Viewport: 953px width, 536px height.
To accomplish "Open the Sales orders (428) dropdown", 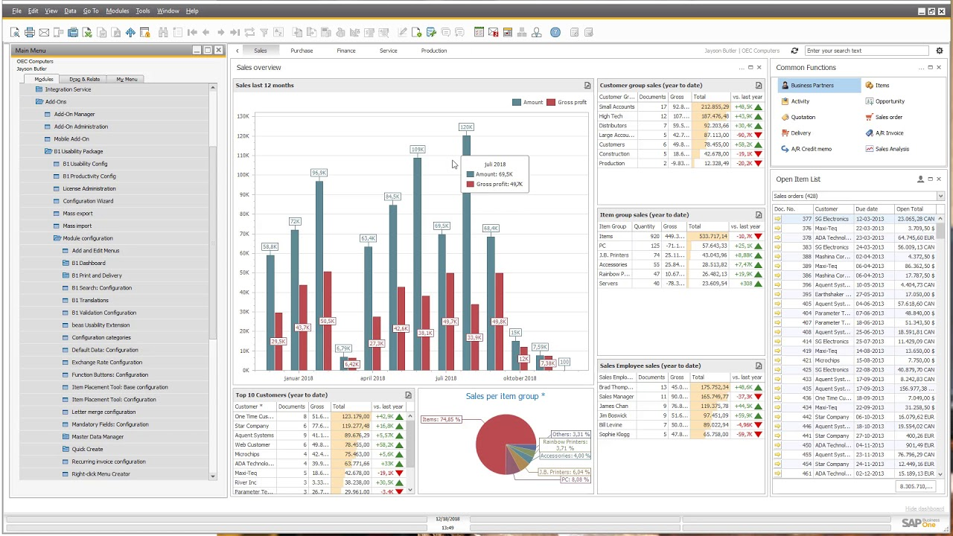I will point(940,196).
